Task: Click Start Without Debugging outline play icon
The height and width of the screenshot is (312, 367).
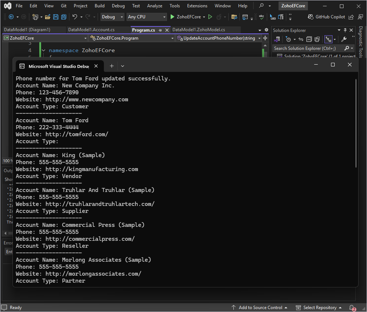Action: 210,17
